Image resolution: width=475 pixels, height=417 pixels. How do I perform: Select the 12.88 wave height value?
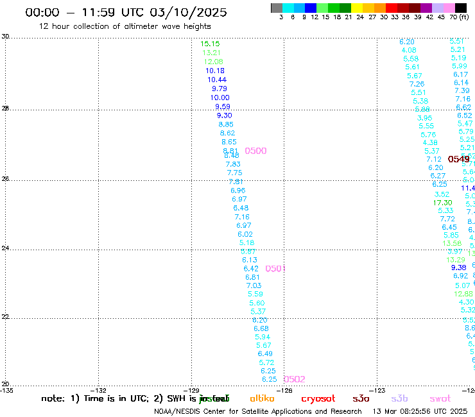(x=463, y=294)
